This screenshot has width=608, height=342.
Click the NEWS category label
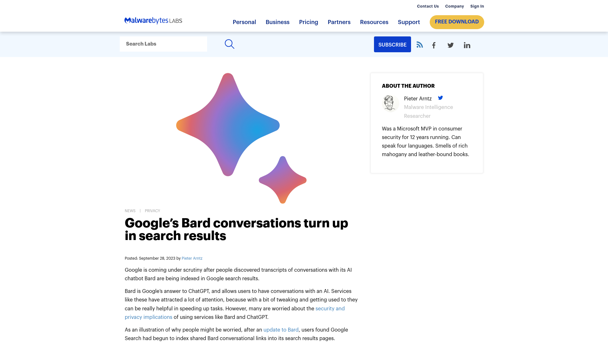(x=130, y=211)
